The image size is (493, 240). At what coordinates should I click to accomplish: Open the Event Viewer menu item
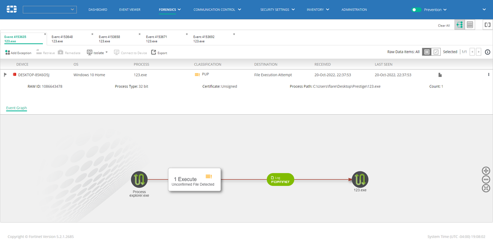(130, 10)
